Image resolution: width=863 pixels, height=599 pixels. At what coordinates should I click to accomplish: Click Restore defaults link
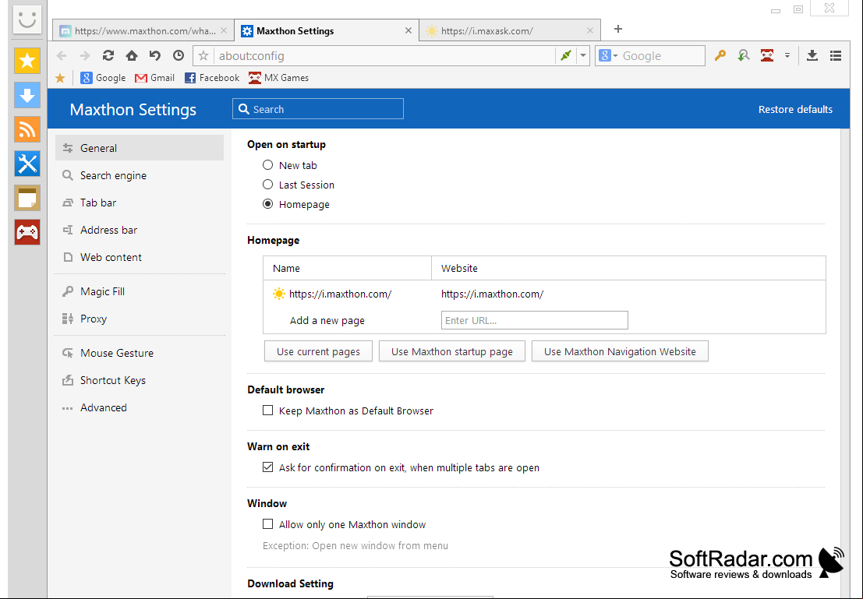pos(795,110)
